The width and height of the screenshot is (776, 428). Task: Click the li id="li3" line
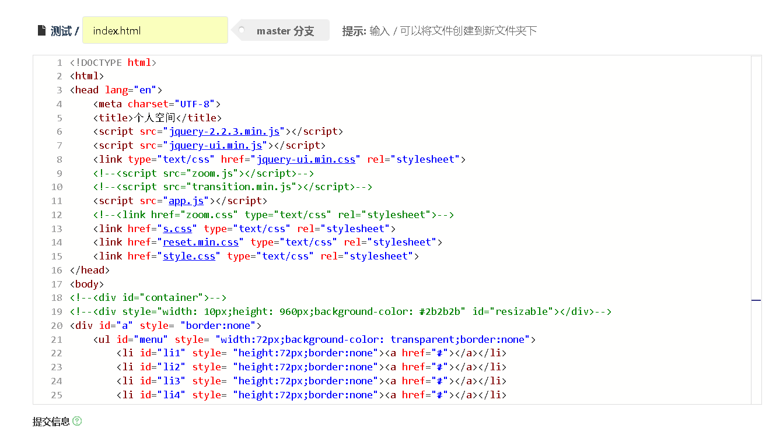pyautogui.click(x=312, y=381)
